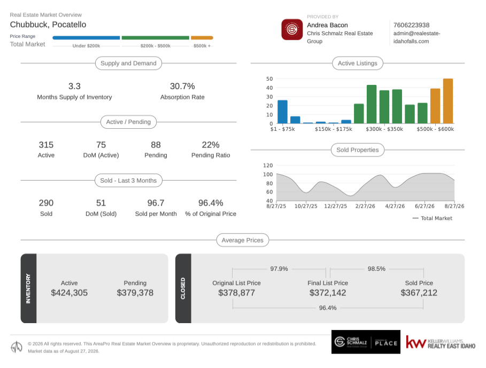Click the Average Prices section label
Screen dimensions: 486x368
[242, 240]
